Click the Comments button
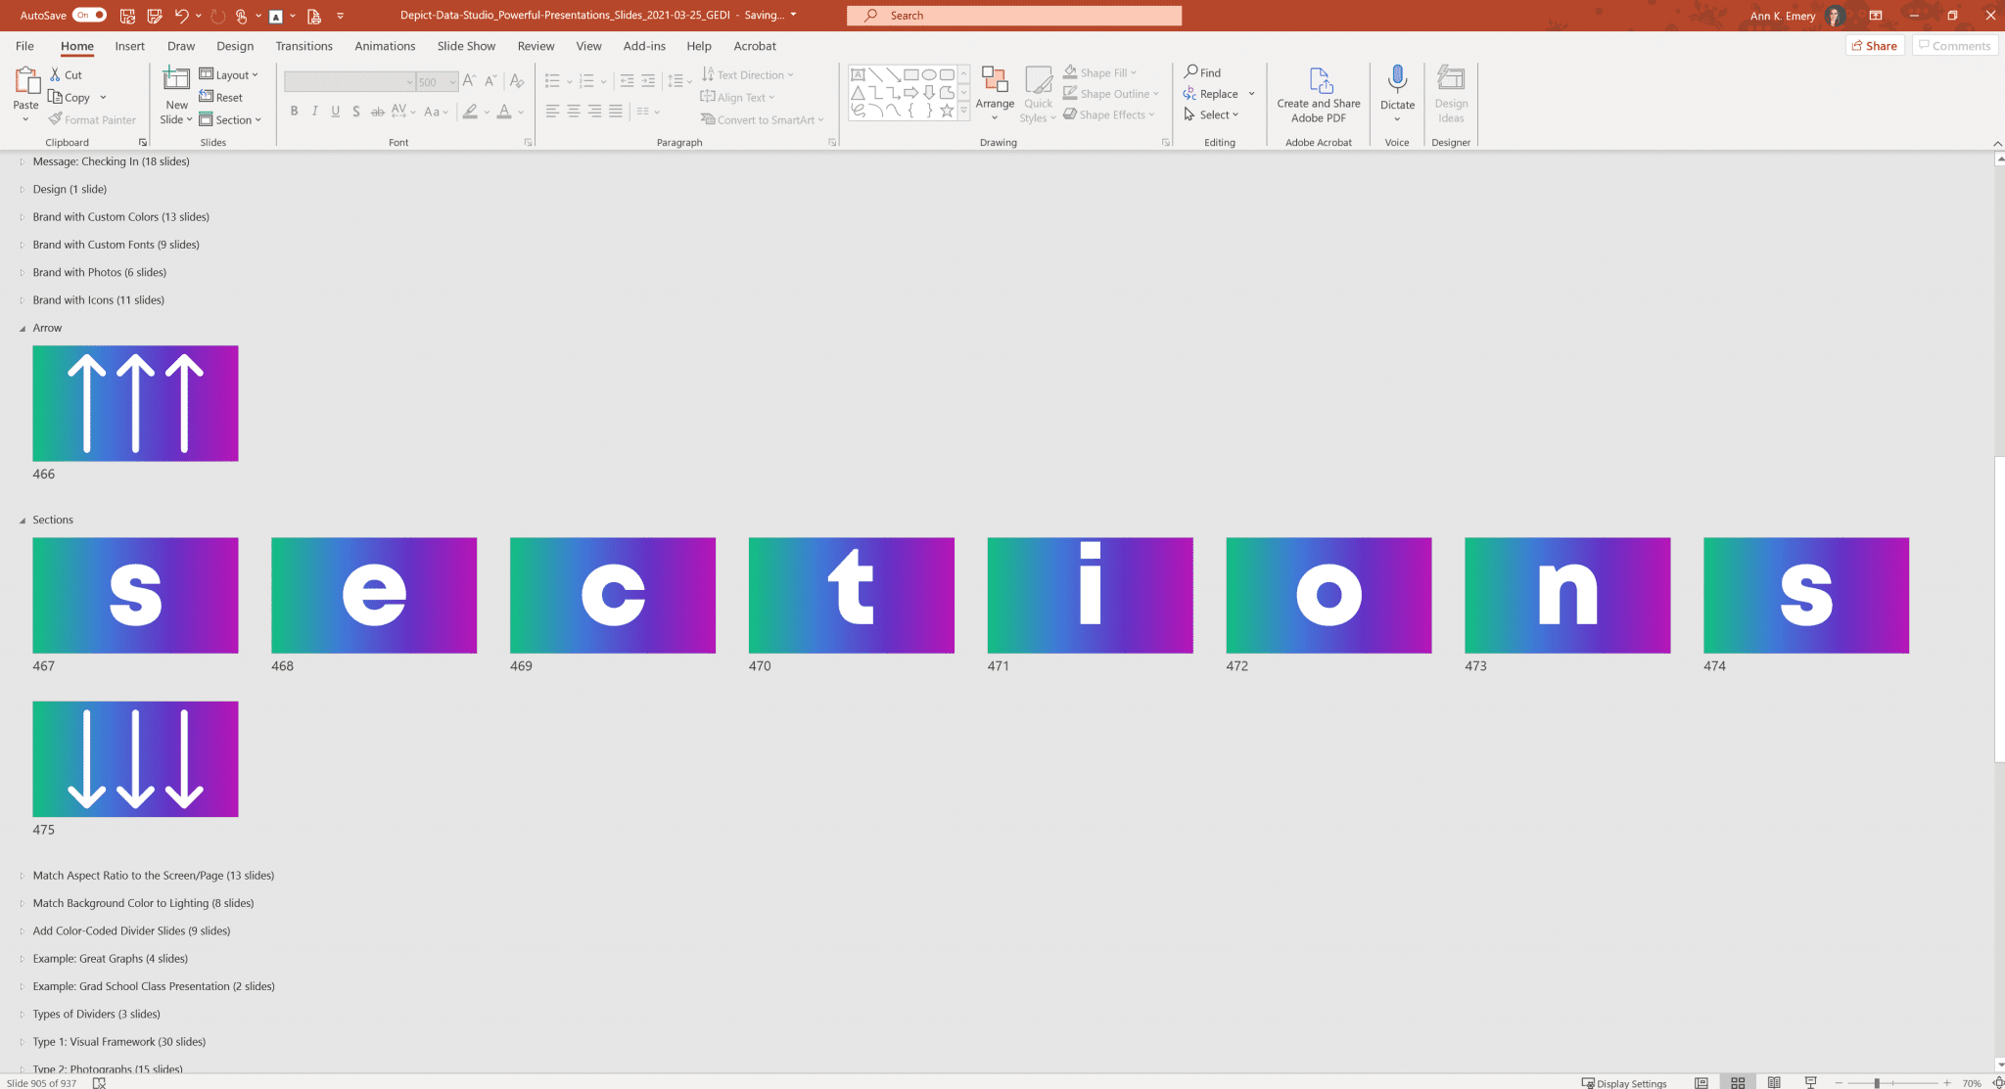 pos(1954,45)
